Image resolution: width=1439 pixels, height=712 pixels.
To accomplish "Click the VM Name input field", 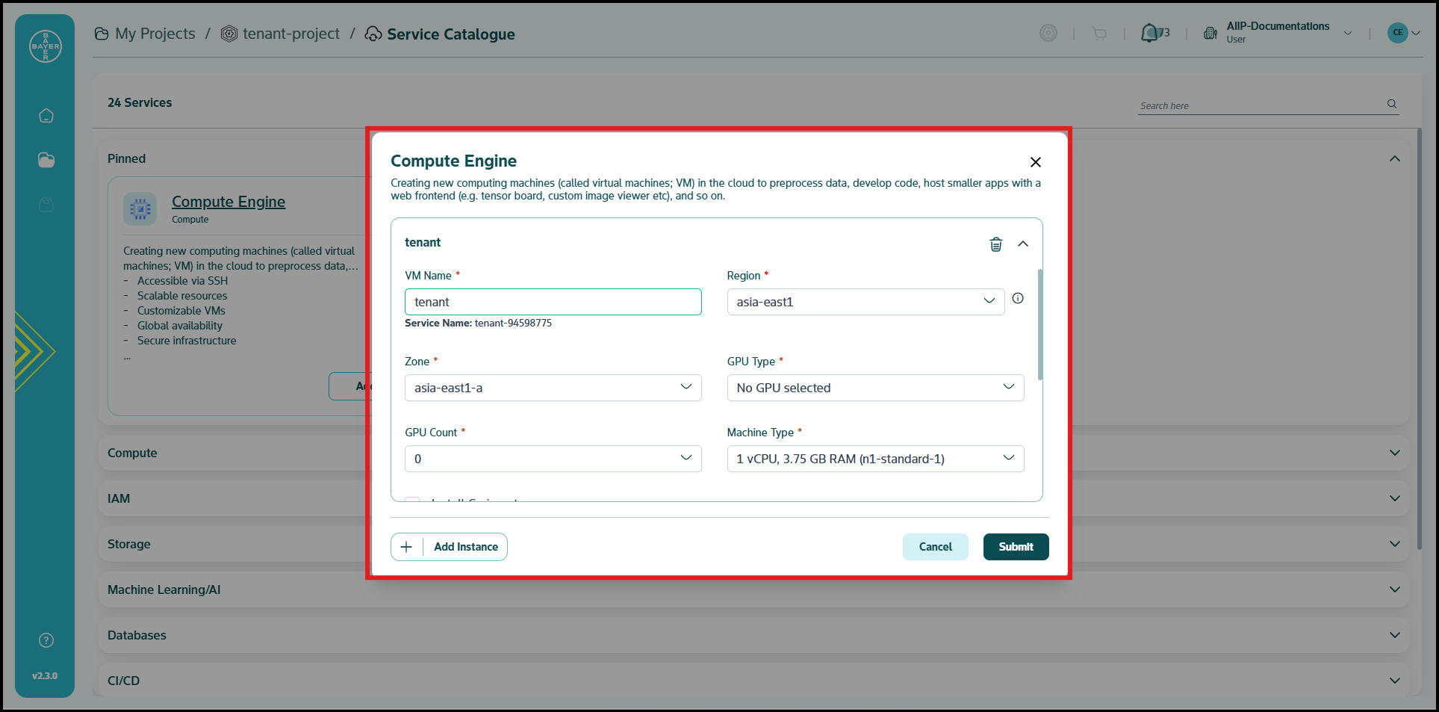I will [x=553, y=302].
